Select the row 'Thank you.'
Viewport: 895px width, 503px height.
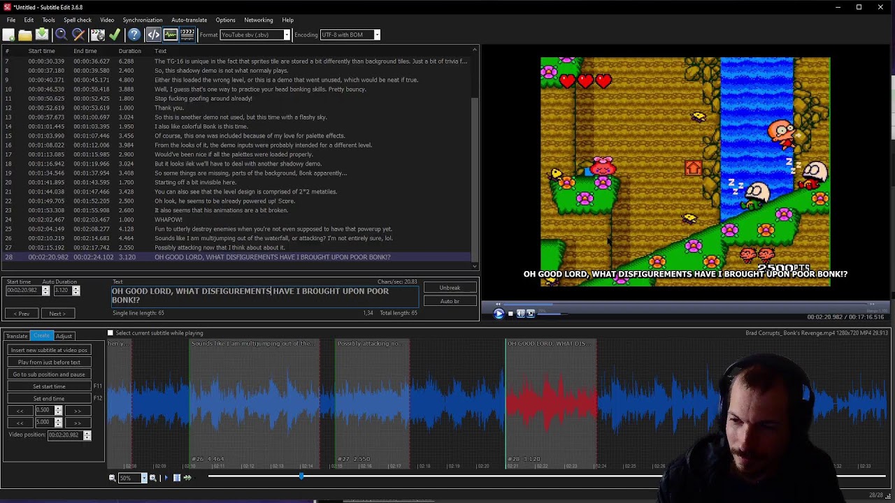pos(238,108)
